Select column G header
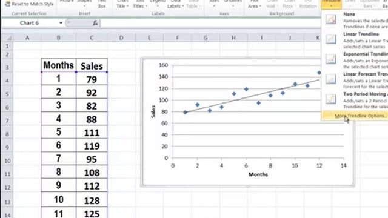 click(206, 38)
